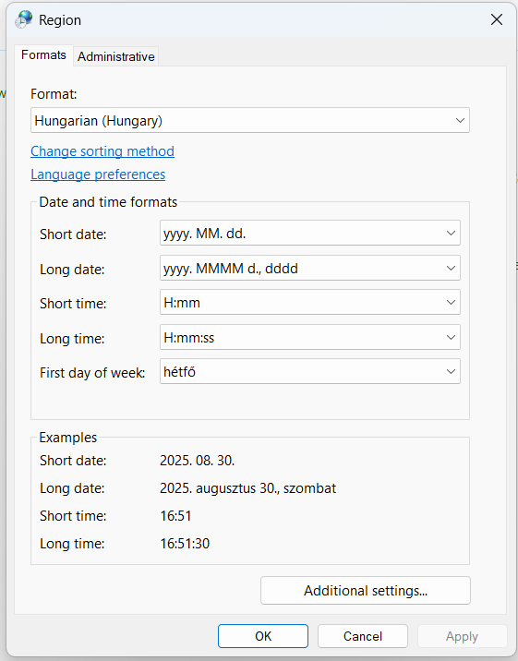Image resolution: width=518 pixels, height=661 pixels.
Task: Expand the Short date format dropdown
Action: point(310,233)
